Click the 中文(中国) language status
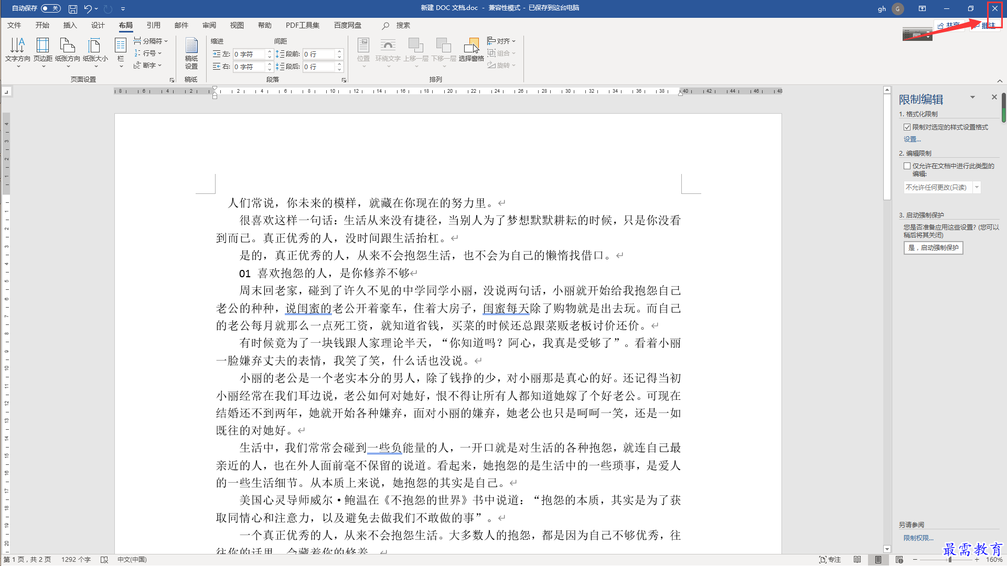 point(132,560)
